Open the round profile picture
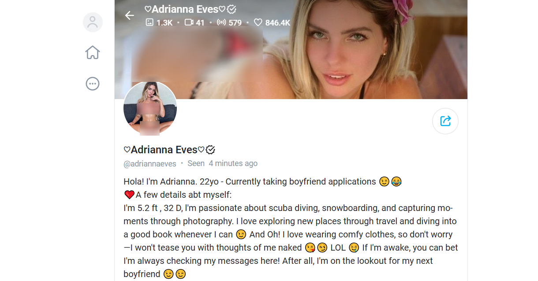 coord(150,108)
